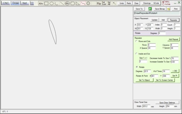Click the Rotate Degrees field showing 0
Image resolution: width=182 pixels, height=114 pixels.
pos(162,33)
